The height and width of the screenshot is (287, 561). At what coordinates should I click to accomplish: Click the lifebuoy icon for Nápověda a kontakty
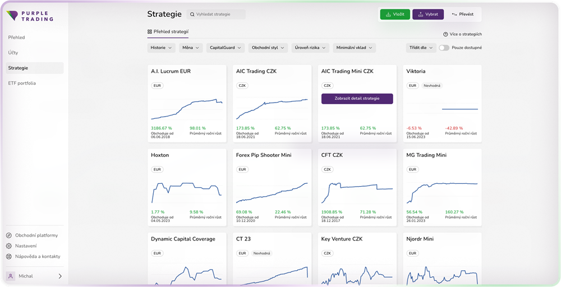pos(9,256)
